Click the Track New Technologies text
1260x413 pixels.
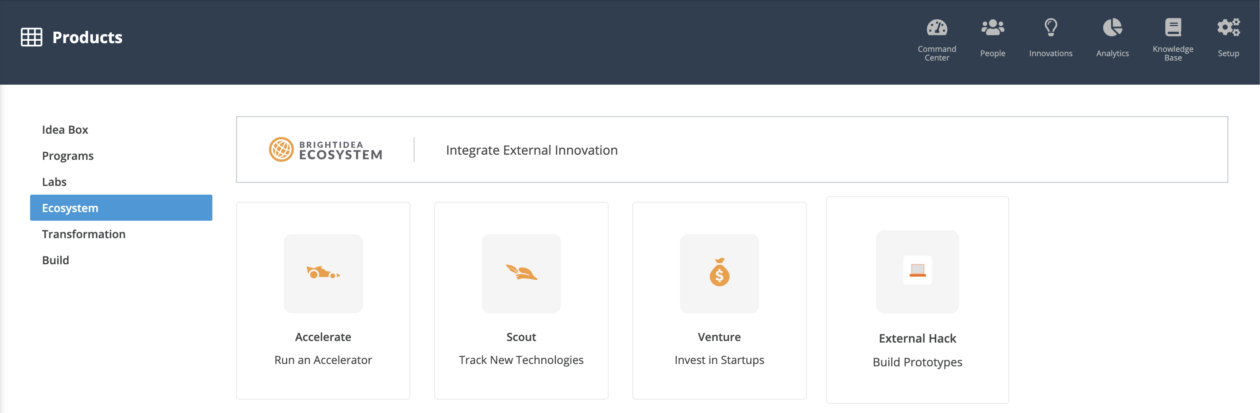point(521,360)
